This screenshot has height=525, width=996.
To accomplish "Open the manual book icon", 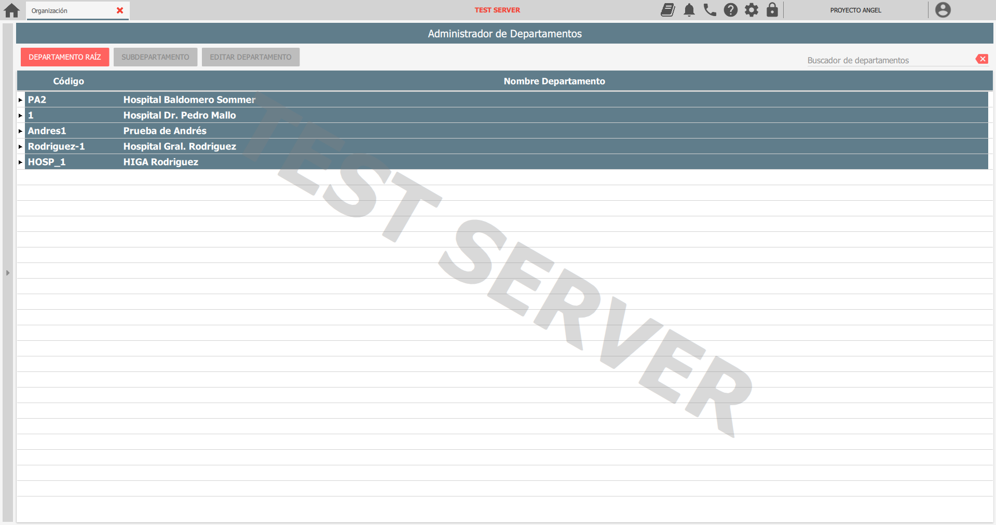I will click(668, 10).
